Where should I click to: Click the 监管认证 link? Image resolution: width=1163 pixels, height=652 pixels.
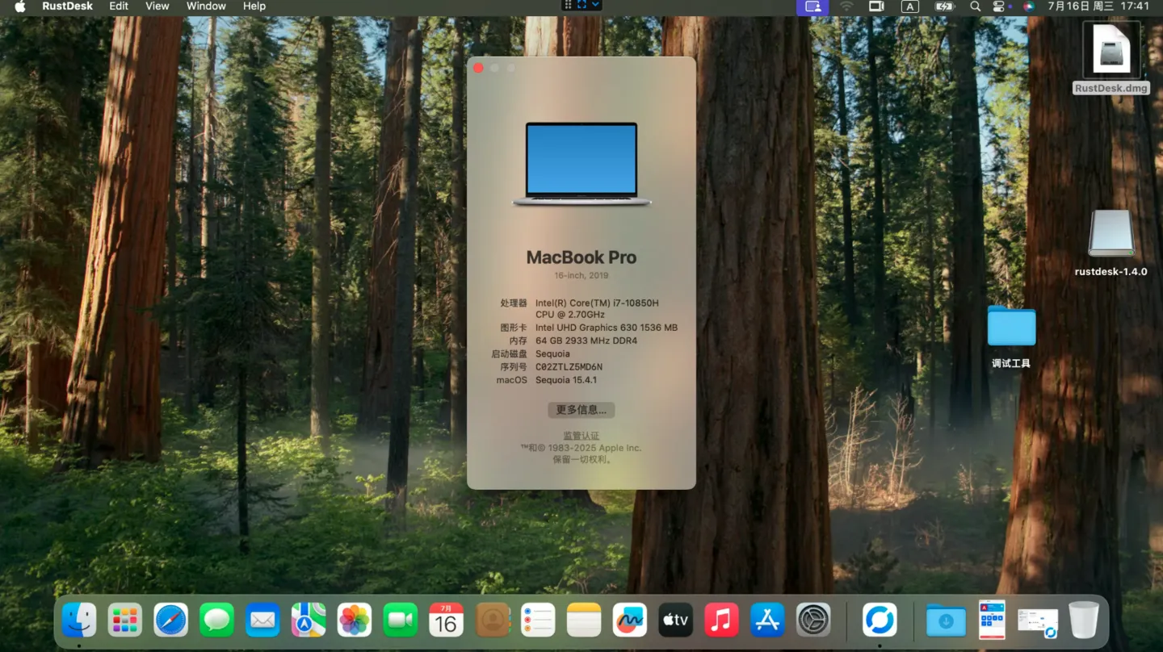pyautogui.click(x=581, y=436)
